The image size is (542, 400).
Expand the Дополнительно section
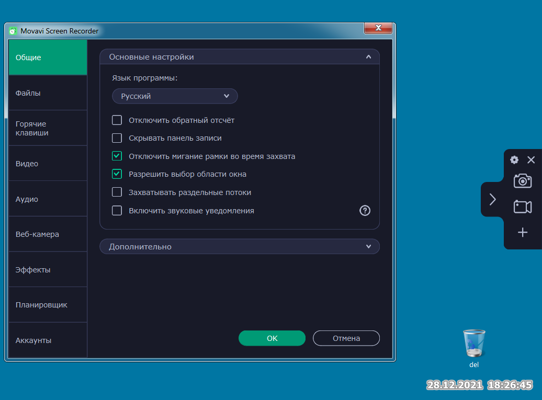(240, 247)
